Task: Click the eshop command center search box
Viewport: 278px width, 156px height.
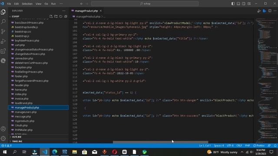Action: pos(145,3)
